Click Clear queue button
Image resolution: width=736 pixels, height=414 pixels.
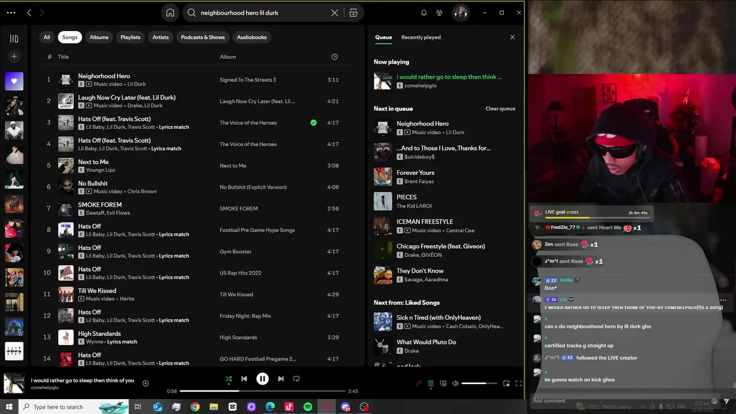500,109
